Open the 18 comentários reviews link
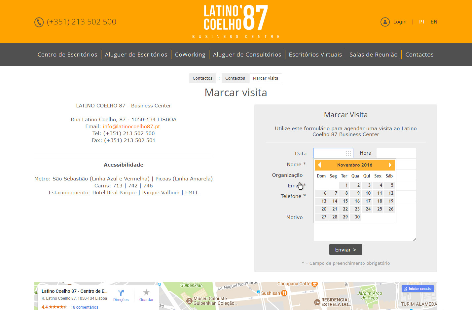This screenshot has height=310, width=472. pos(84,307)
